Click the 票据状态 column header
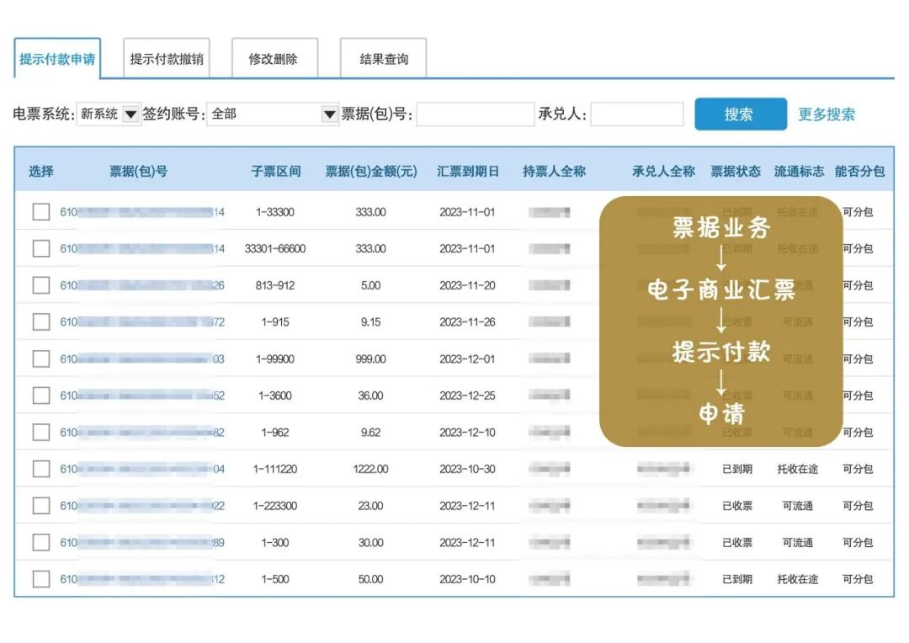This screenshot has width=909, height=643. 736,171
